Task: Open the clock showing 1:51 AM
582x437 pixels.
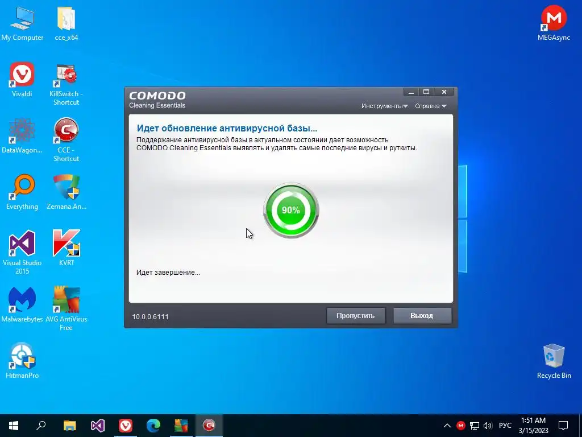Action: pos(533,426)
